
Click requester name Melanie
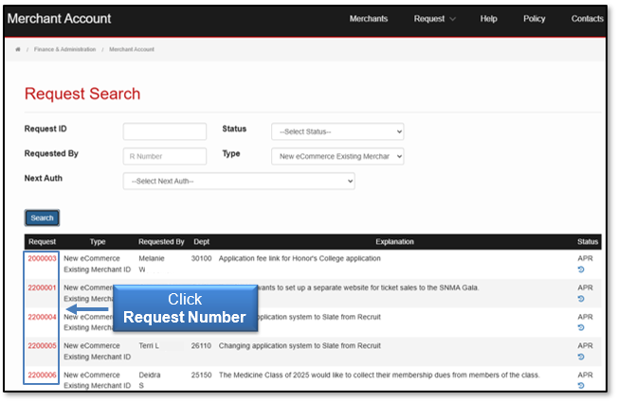(x=152, y=258)
